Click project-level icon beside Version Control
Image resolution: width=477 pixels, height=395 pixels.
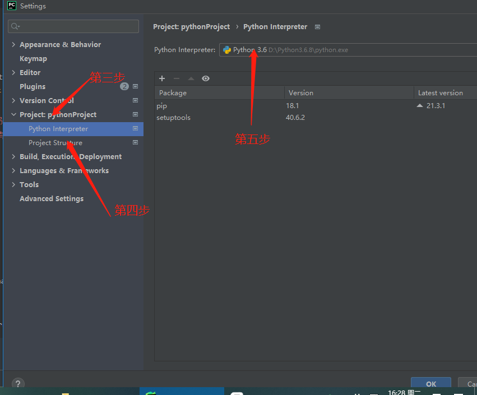pos(136,100)
